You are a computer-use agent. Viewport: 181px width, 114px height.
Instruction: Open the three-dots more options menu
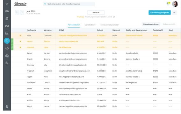click(x=174, y=12)
